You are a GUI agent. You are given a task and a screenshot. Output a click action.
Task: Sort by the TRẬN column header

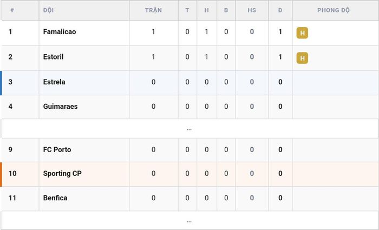point(153,10)
